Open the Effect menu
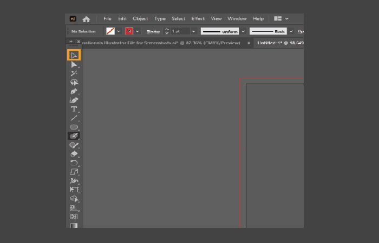The height and width of the screenshot is (243, 379). (198, 18)
